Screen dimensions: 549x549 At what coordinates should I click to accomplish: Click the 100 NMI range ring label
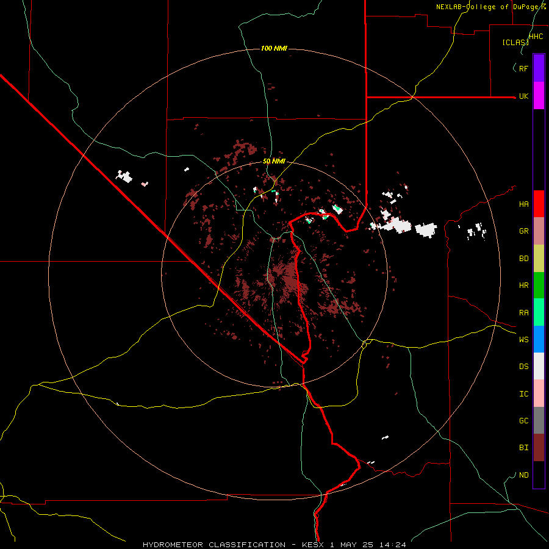(274, 48)
